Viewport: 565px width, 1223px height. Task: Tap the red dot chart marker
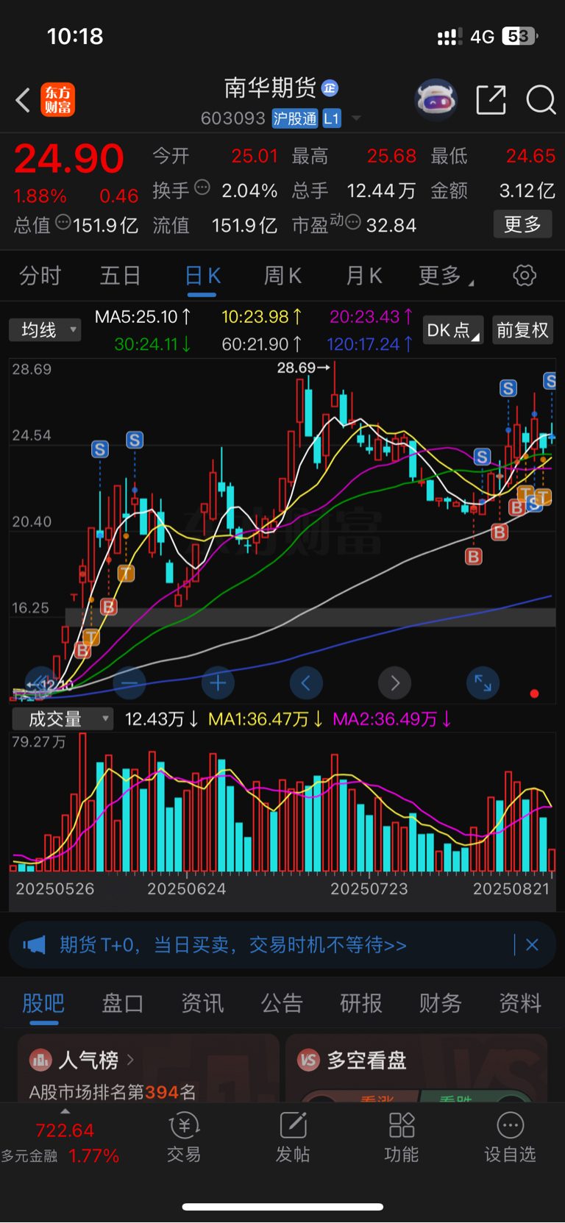[534, 693]
